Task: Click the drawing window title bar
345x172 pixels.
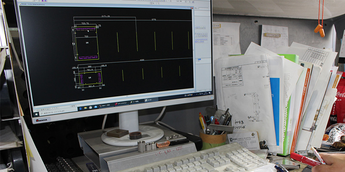Action: point(108,3)
